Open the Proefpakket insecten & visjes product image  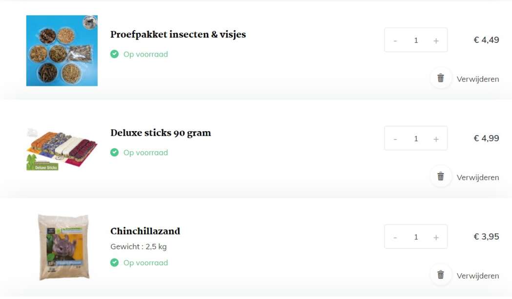[61, 51]
